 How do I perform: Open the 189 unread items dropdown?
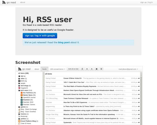[57, 69]
